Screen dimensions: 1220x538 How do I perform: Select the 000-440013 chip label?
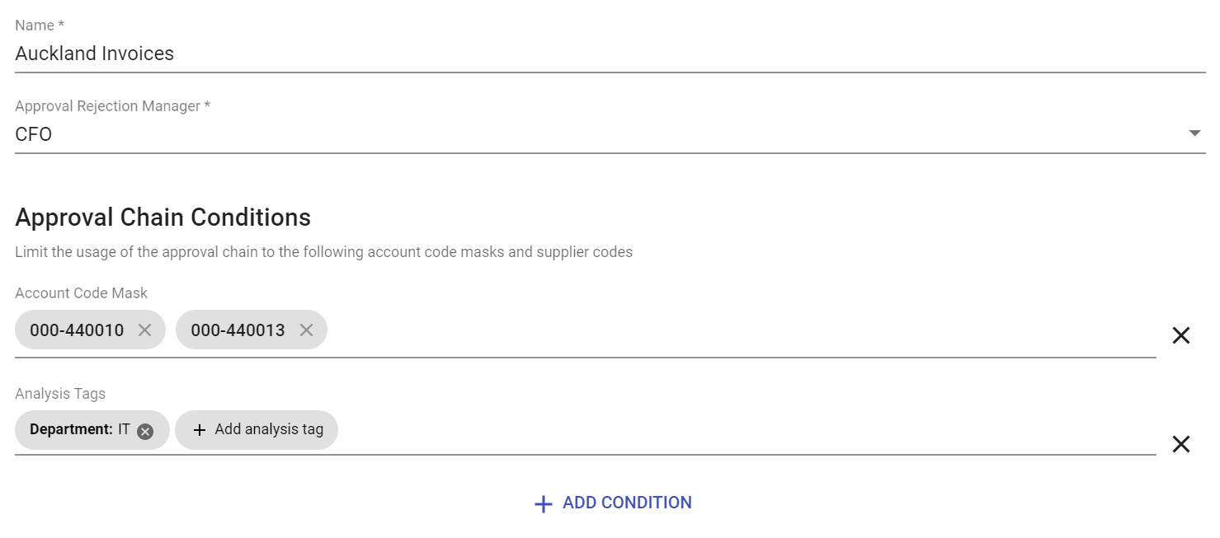[238, 329]
